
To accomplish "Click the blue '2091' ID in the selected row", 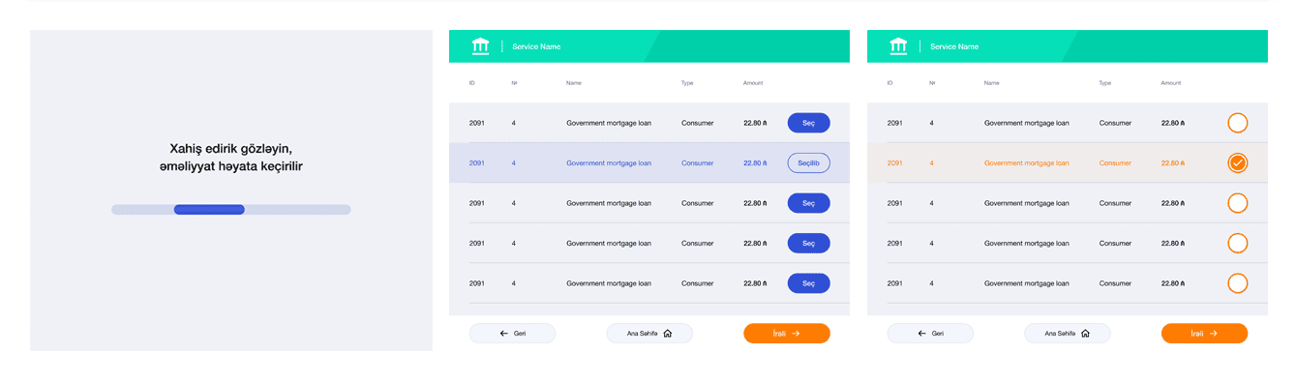I will [477, 163].
